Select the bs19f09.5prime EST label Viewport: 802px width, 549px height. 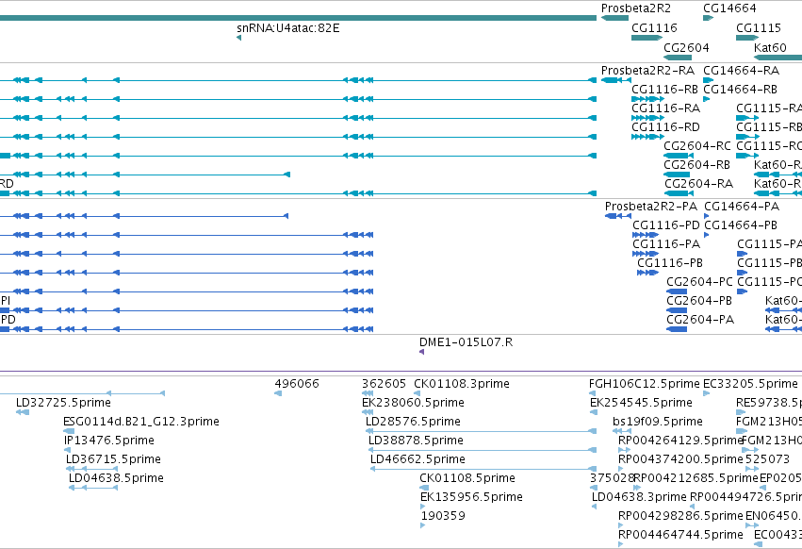657,422
